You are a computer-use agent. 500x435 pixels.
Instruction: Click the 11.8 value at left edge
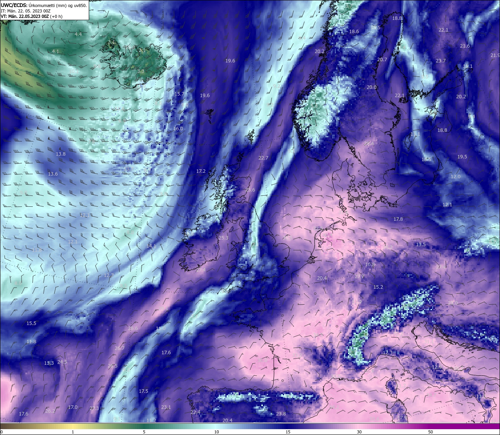point(31,342)
